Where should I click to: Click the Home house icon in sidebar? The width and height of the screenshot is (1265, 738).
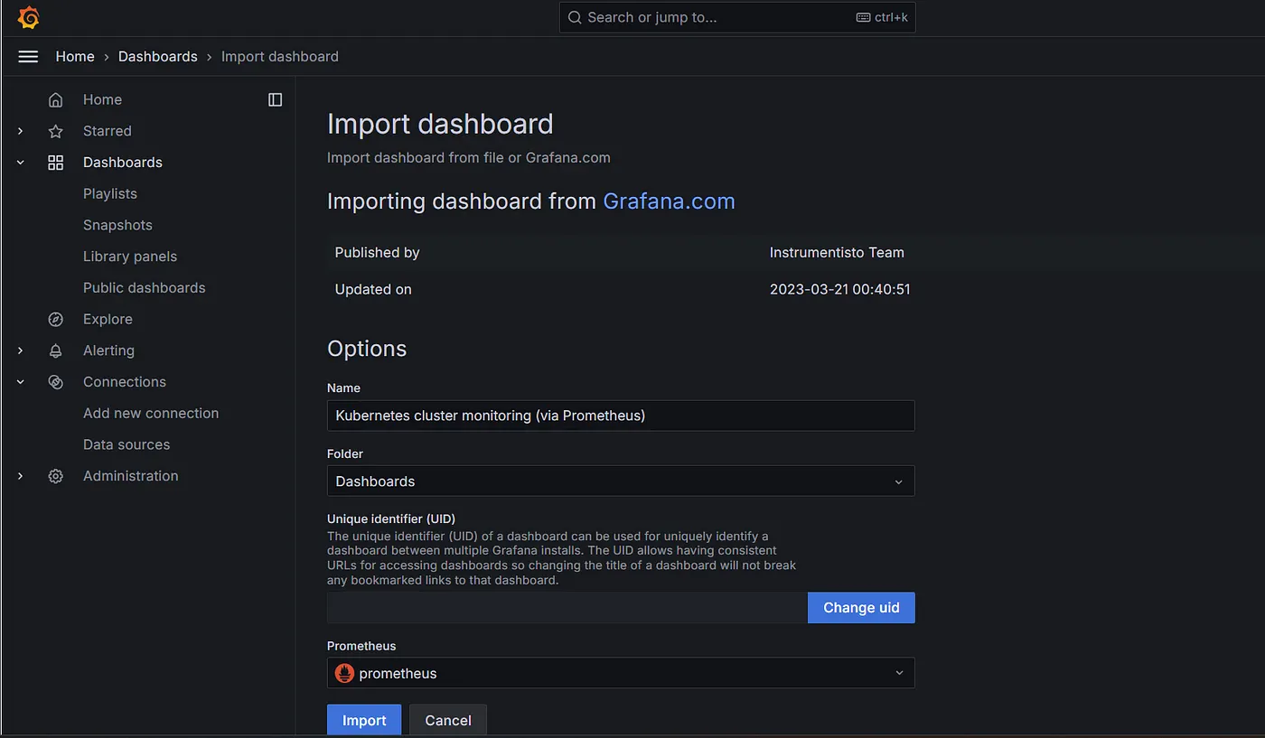click(x=56, y=100)
